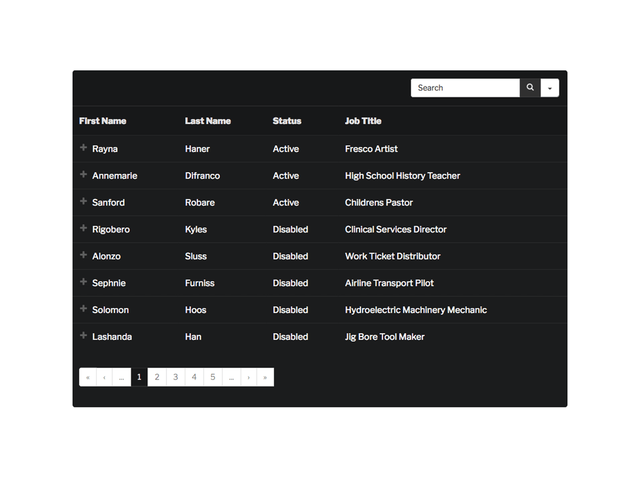This screenshot has width=640, height=480.
Task: Open the Lashanda Han row expander
Action: coord(83,335)
